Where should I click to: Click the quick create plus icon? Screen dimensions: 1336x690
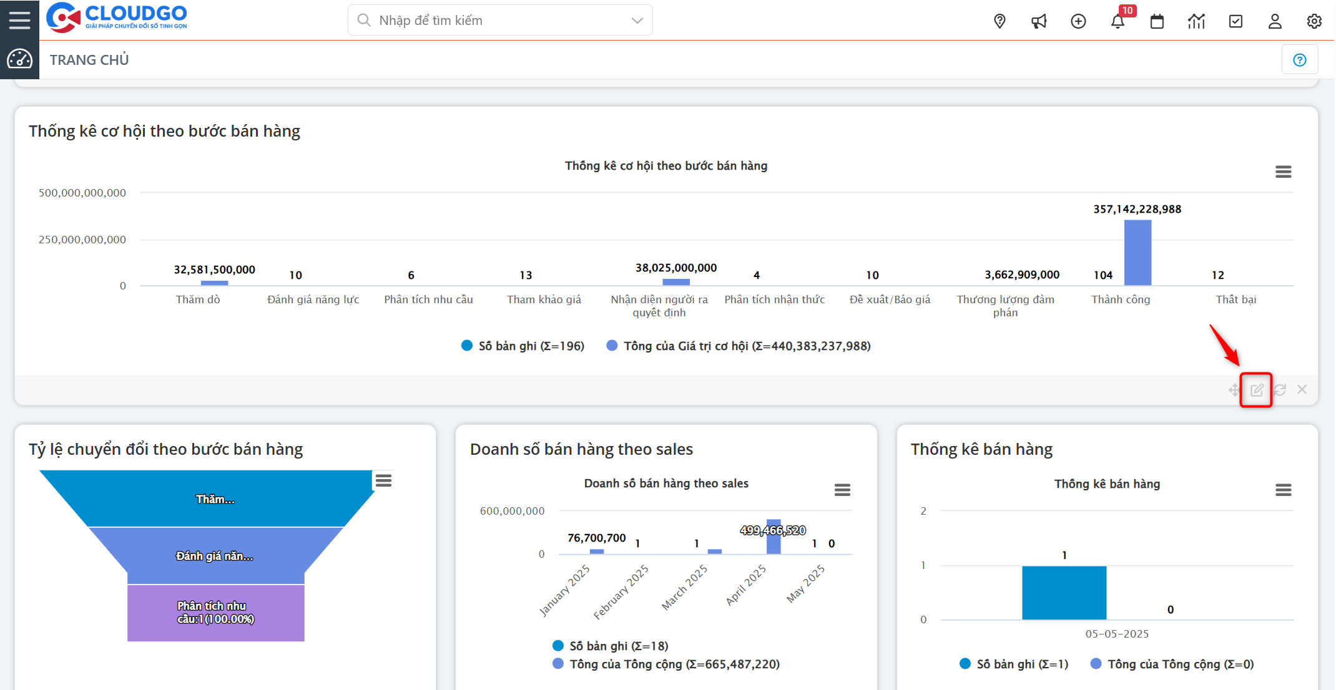coord(1078,21)
